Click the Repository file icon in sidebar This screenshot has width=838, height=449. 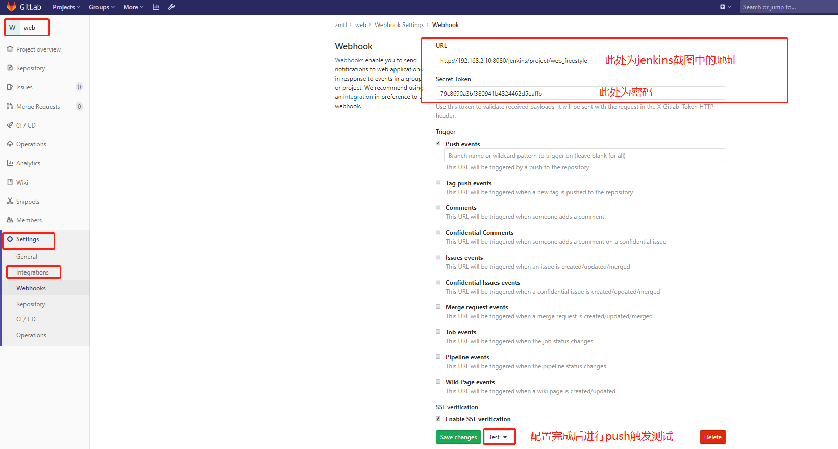pyautogui.click(x=10, y=68)
